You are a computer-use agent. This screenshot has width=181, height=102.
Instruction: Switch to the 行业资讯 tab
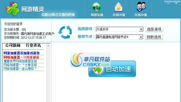[x=33, y=45]
